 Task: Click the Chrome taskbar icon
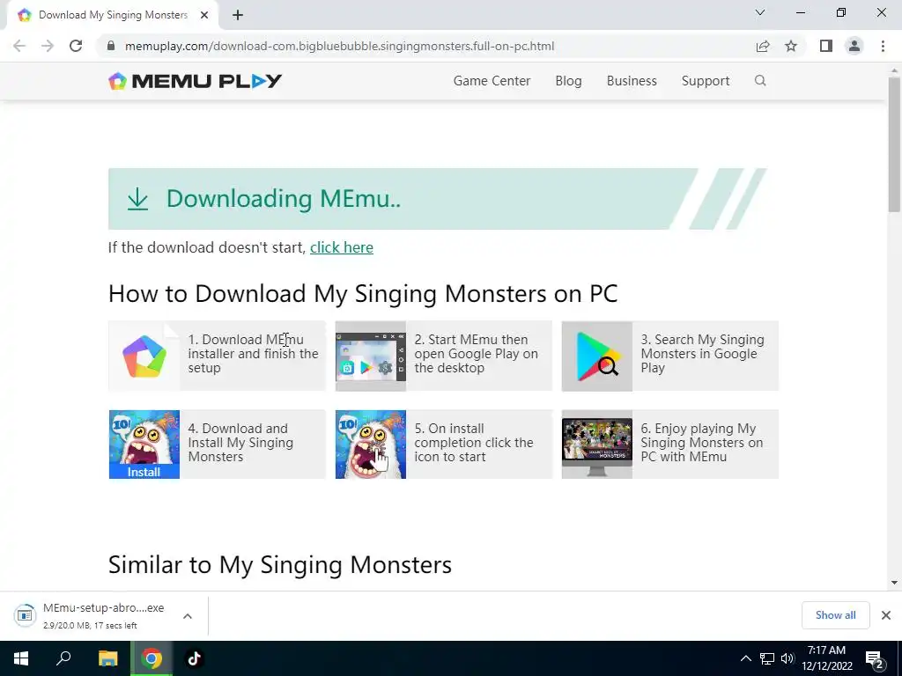pos(152,658)
